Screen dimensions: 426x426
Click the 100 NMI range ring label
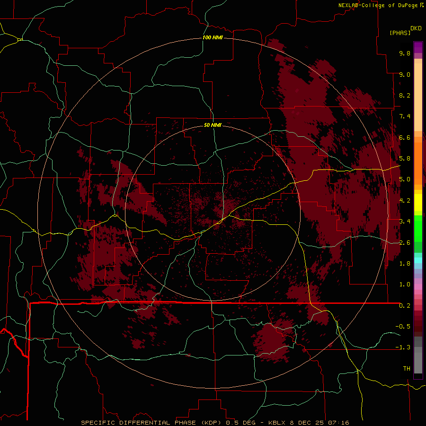tap(213, 37)
